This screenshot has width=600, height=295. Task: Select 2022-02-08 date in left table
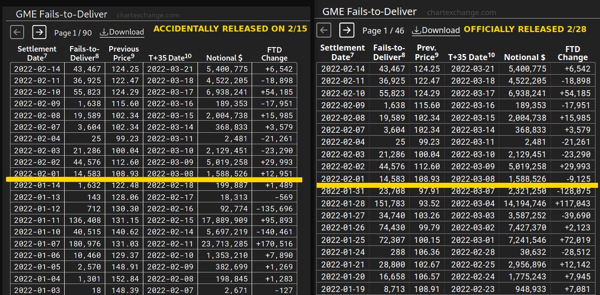tap(37, 116)
